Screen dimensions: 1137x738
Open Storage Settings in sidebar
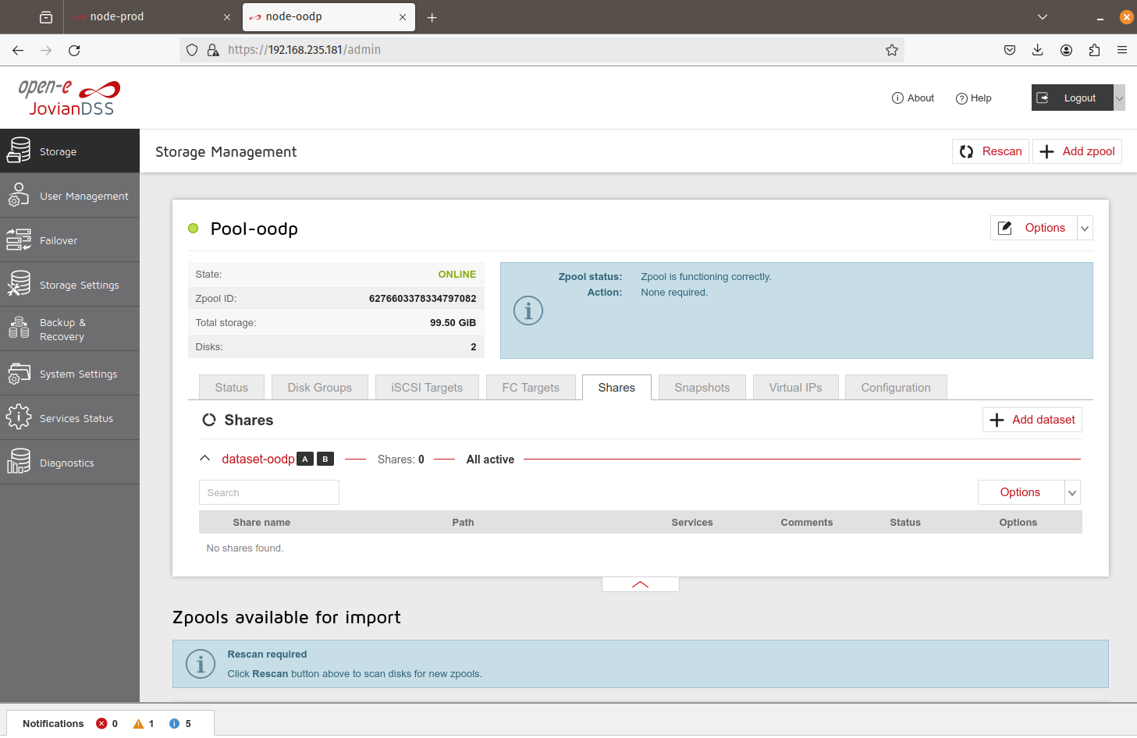click(69, 285)
